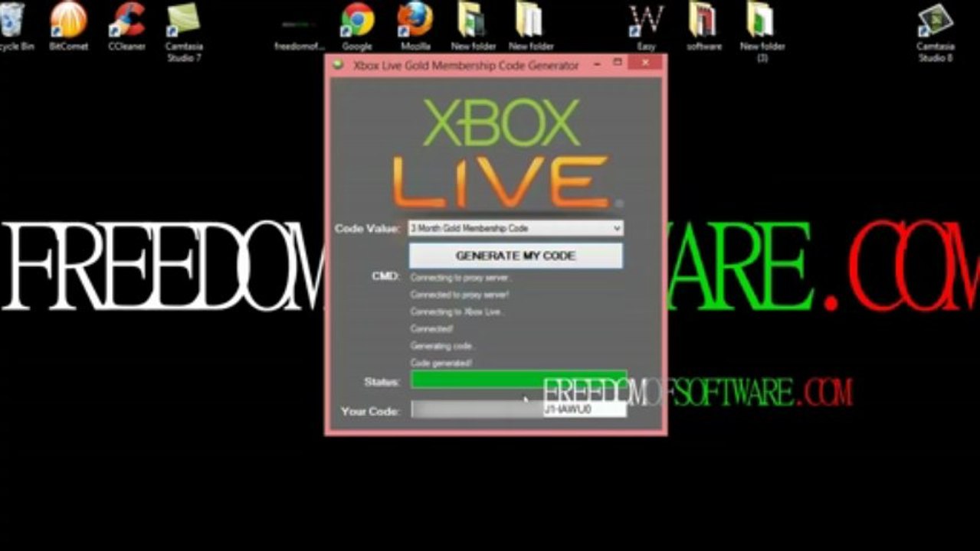The height and width of the screenshot is (551, 980).
Task: Click the 'Code generated!' log line
Action: click(x=441, y=363)
